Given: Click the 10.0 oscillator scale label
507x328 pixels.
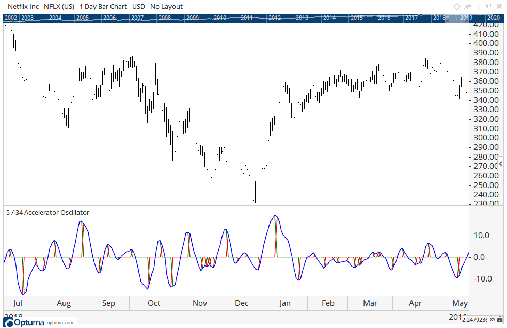Looking at the screenshot, I should click(x=482, y=235).
